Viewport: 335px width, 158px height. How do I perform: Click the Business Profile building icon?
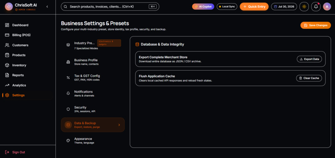[68, 62]
